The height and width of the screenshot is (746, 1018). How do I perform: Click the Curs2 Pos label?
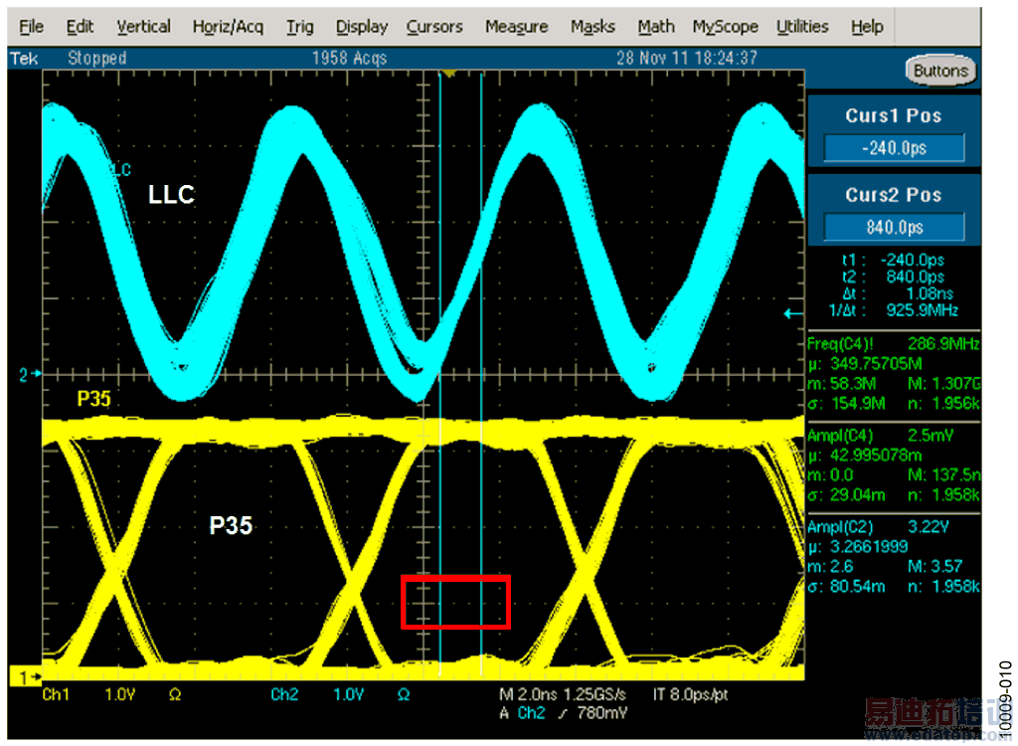tap(894, 195)
